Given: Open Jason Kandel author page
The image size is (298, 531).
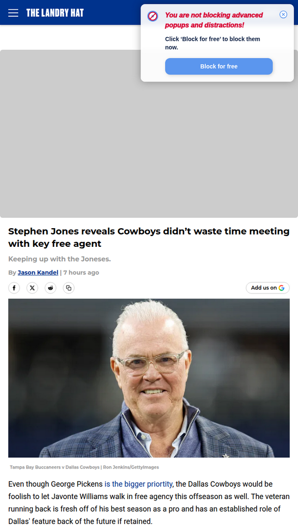Looking at the screenshot, I should pos(38,272).
